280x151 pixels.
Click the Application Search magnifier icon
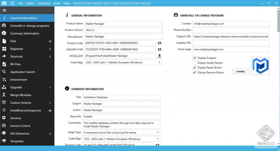[x=4, y=72]
